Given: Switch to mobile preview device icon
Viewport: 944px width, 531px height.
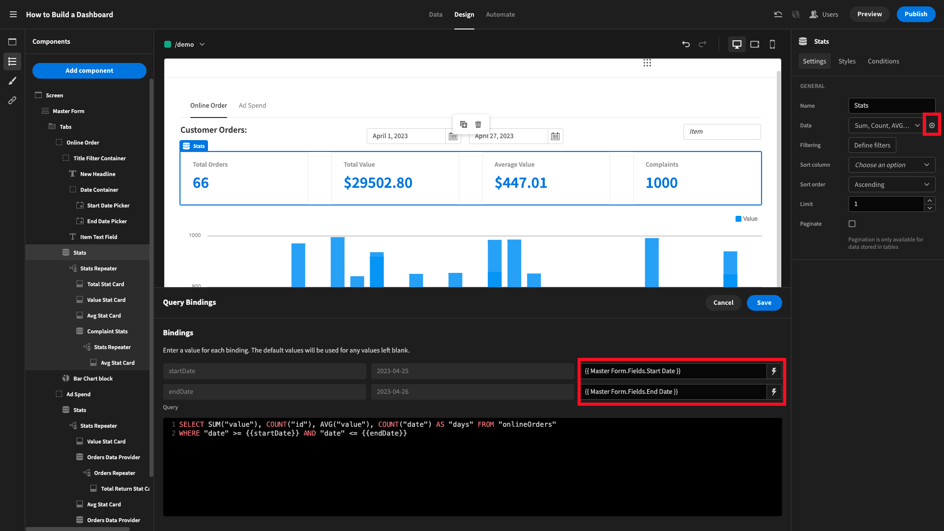Looking at the screenshot, I should click(772, 44).
